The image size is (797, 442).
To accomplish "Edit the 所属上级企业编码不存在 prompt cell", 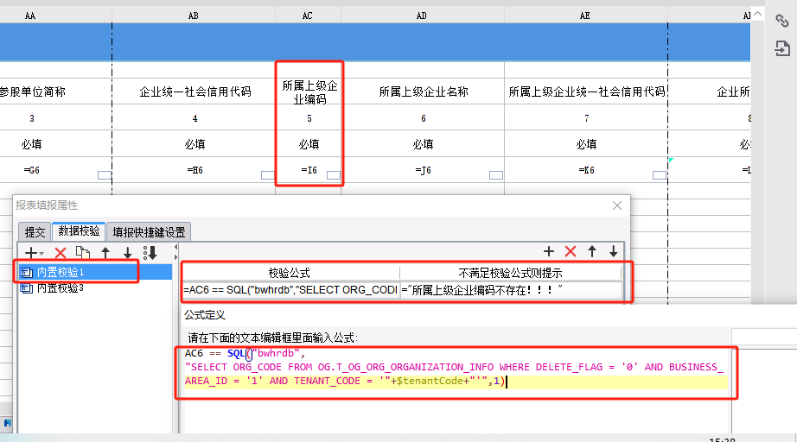I will click(511, 290).
